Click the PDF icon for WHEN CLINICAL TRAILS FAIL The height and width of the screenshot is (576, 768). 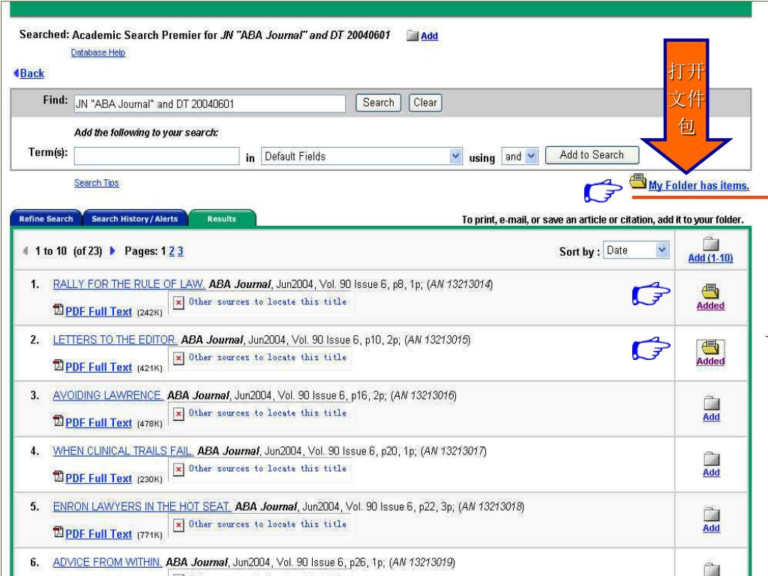point(58,476)
